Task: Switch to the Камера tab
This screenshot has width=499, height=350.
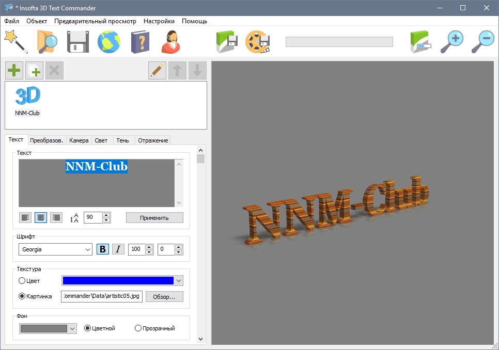Action: pos(79,140)
